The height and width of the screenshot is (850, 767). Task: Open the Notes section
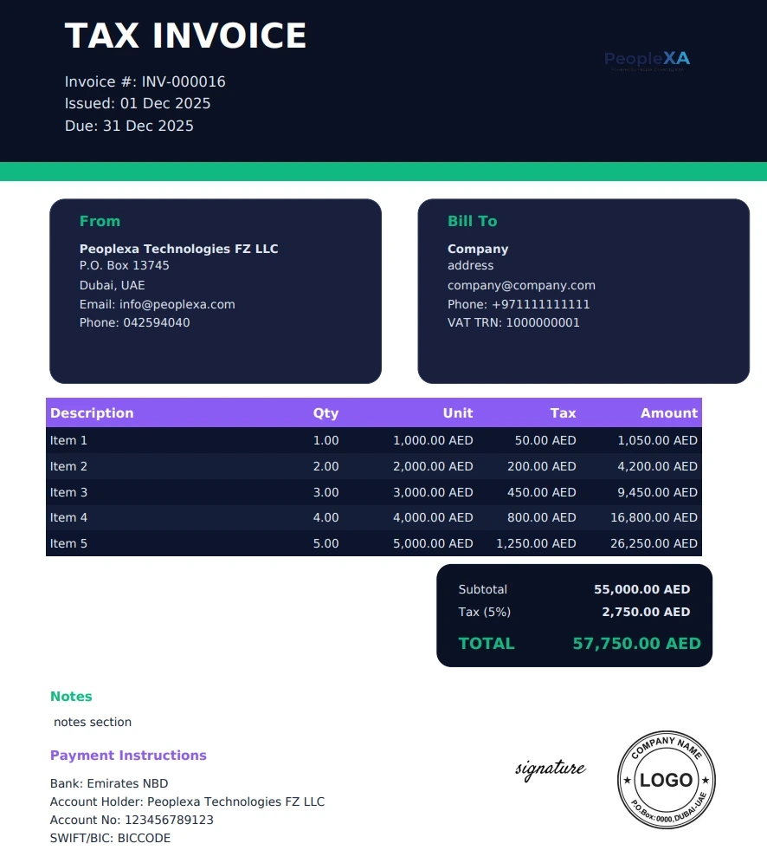(x=71, y=696)
